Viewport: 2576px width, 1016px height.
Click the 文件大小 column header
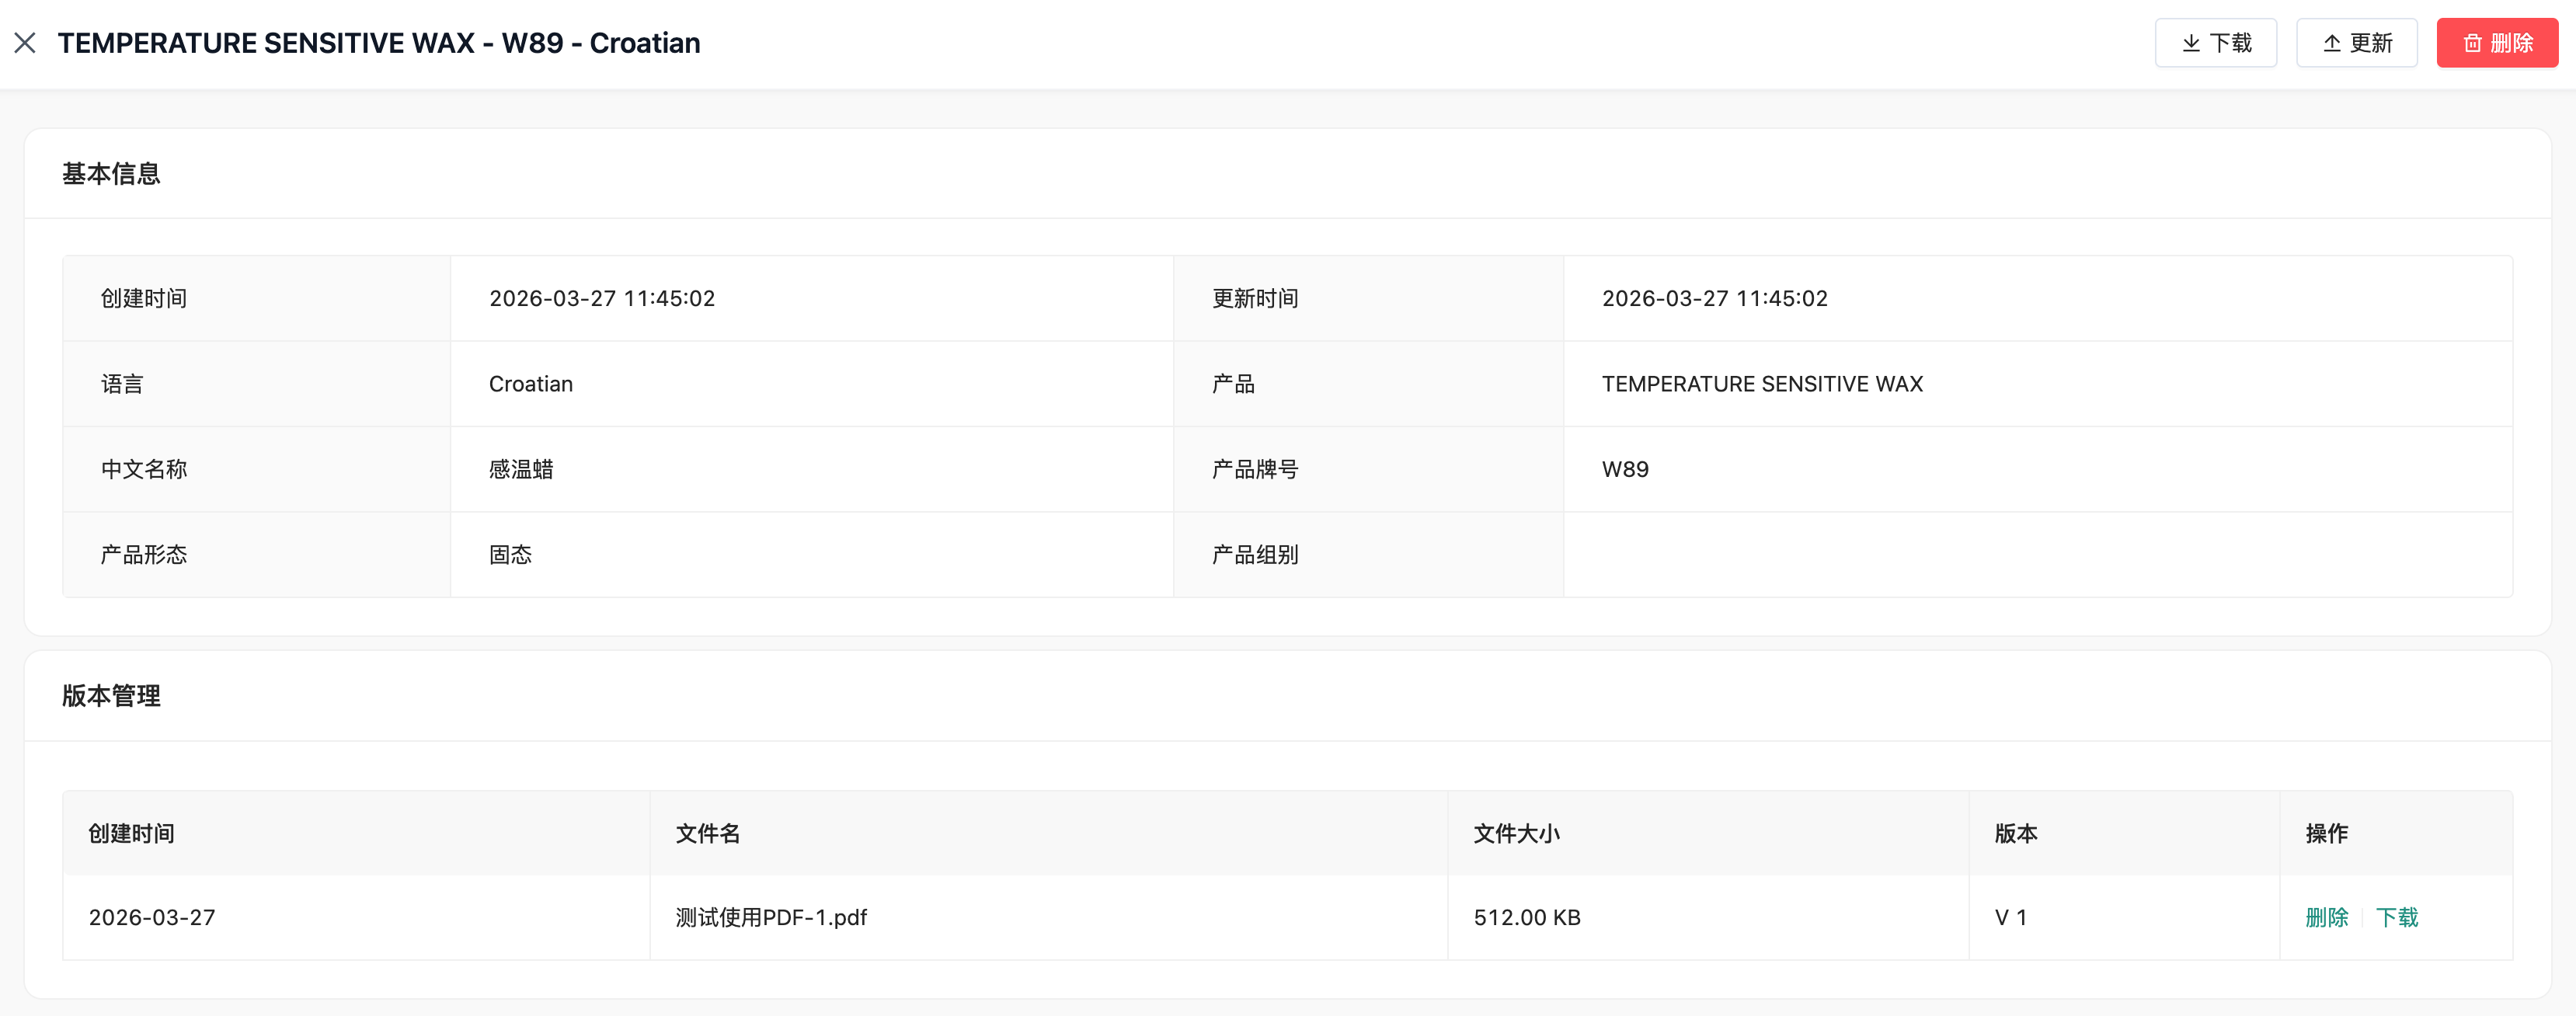[x=1516, y=833]
